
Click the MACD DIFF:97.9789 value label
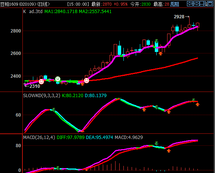pyautogui.click(x=70, y=137)
